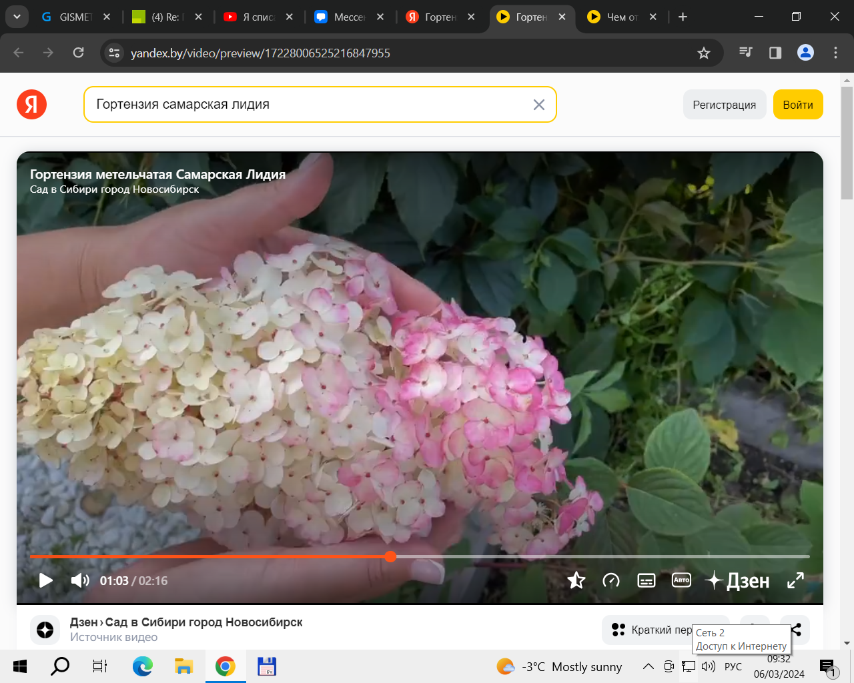Viewport: 854px width, 683px height.
Task: Seek on the video progress bar
Action: pyautogui.click(x=534, y=556)
